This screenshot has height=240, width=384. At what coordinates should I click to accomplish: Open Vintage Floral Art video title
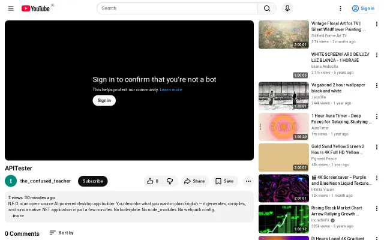click(x=338, y=26)
